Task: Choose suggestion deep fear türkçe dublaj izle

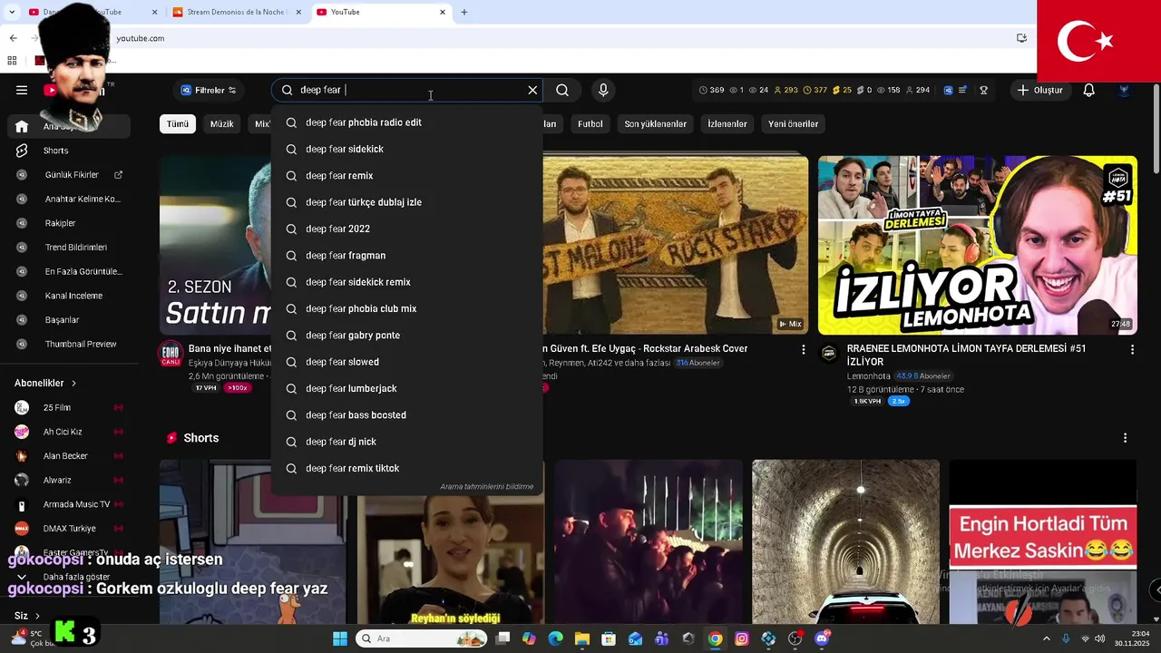Action: click(406, 202)
